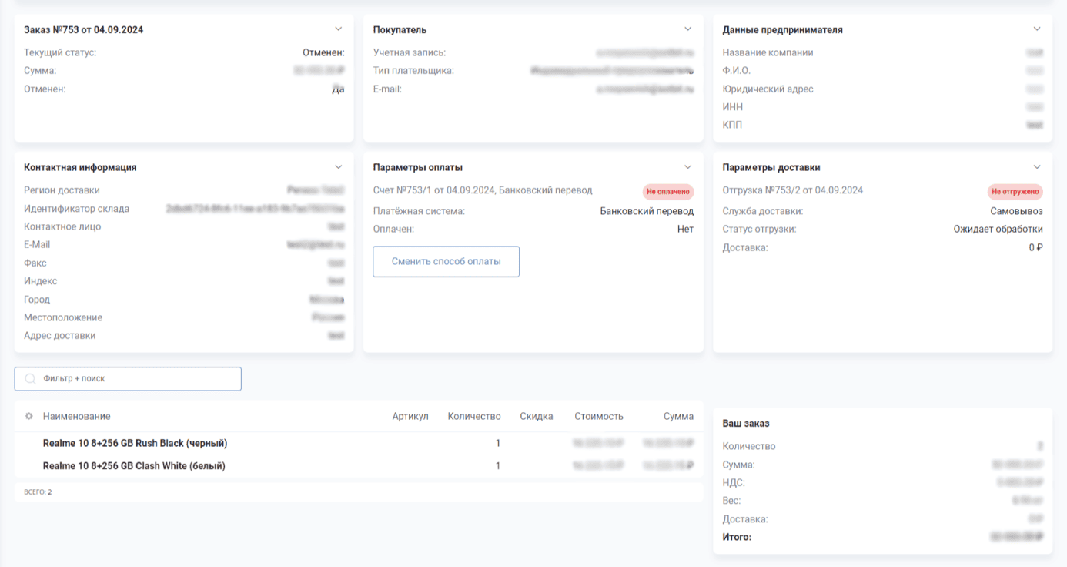Click Банковский перевод payment system value
Viewport: 1067px width, 567px height.
click(647, 211)
